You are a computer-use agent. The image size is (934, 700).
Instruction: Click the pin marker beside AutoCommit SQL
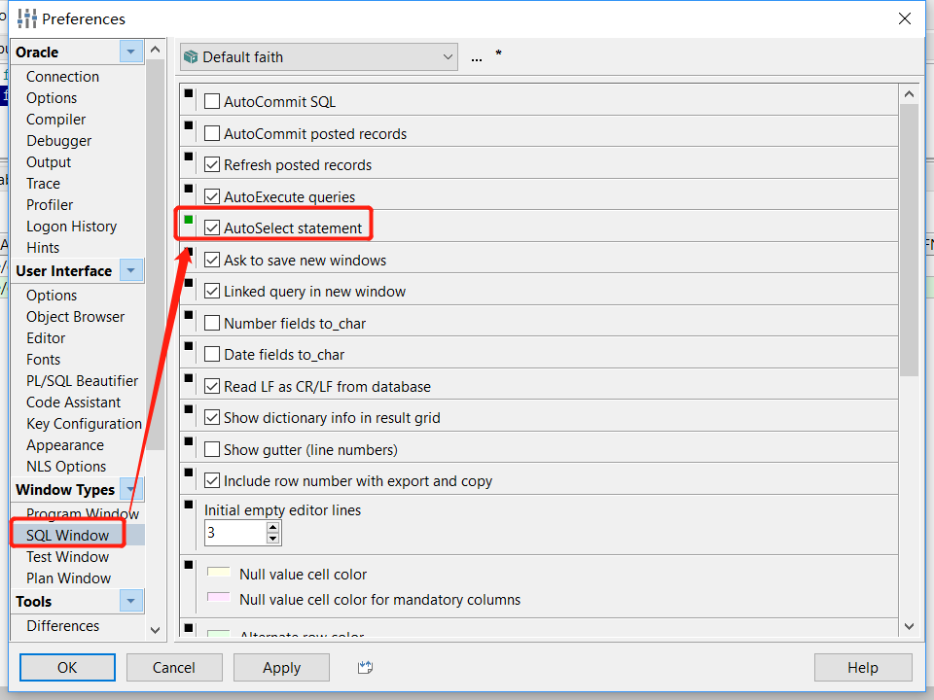tap(187, 93)
